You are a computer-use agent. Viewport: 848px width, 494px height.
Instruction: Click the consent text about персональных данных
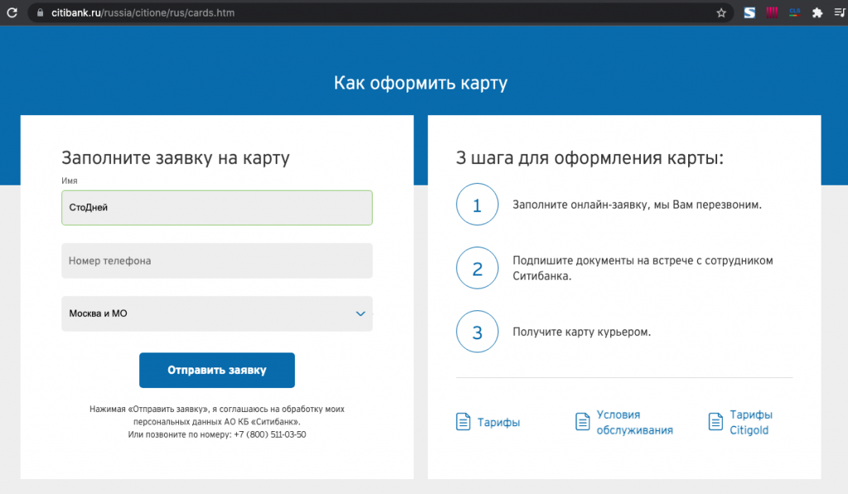tap(217, 415)
